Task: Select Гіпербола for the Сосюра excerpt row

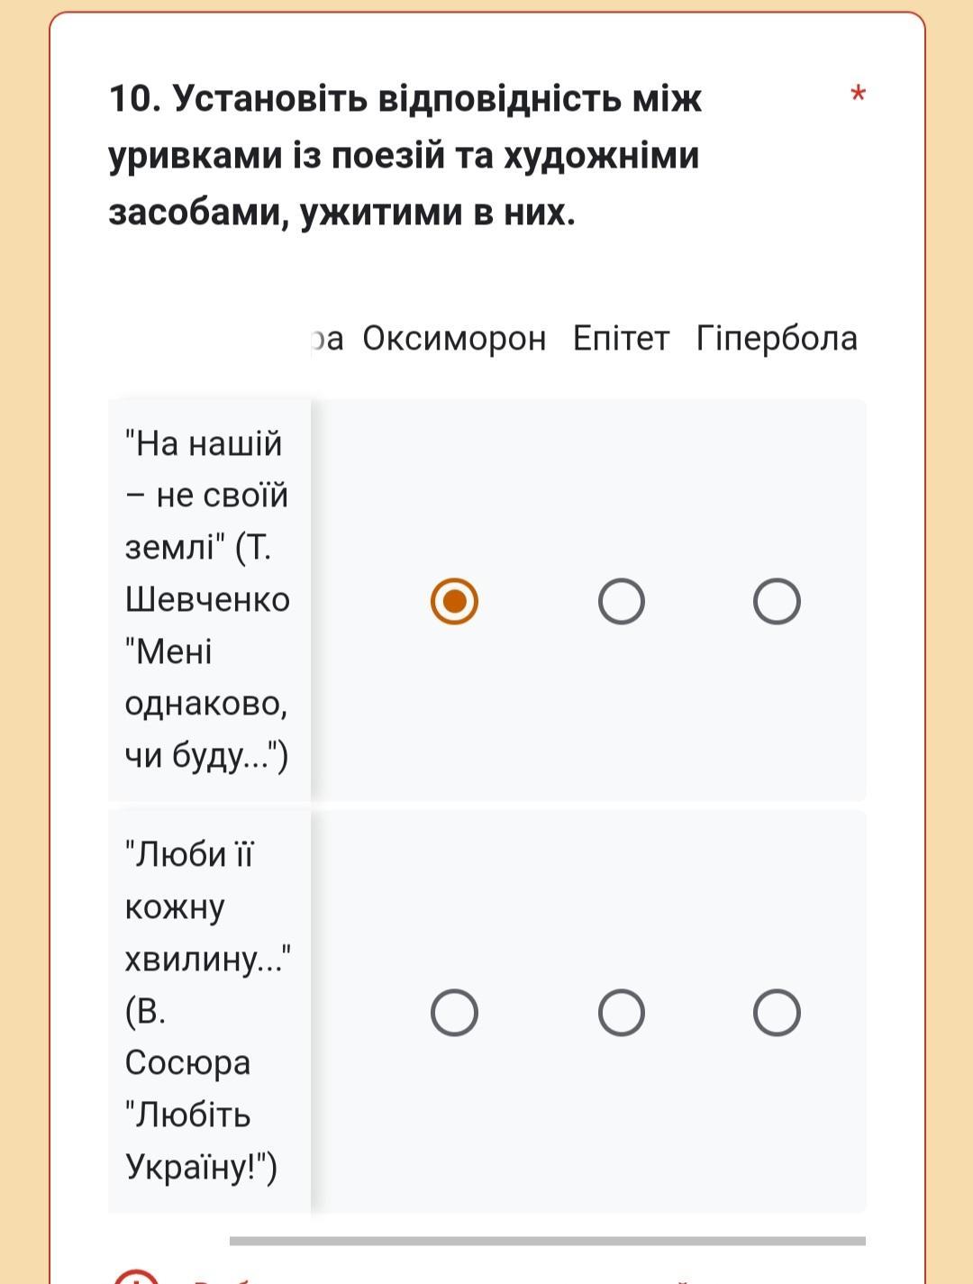Action: (x=777, y=1013)
